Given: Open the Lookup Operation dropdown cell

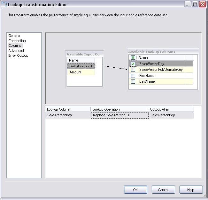Looking at the screenshot, I should [119, 115].
